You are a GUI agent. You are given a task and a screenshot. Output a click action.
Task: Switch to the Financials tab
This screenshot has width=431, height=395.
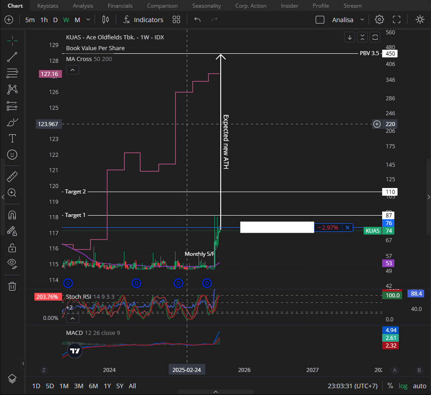coord(120,6)
